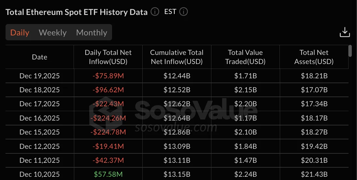
Task: Click the Total Value Traded header
Action: coord(245,57)
